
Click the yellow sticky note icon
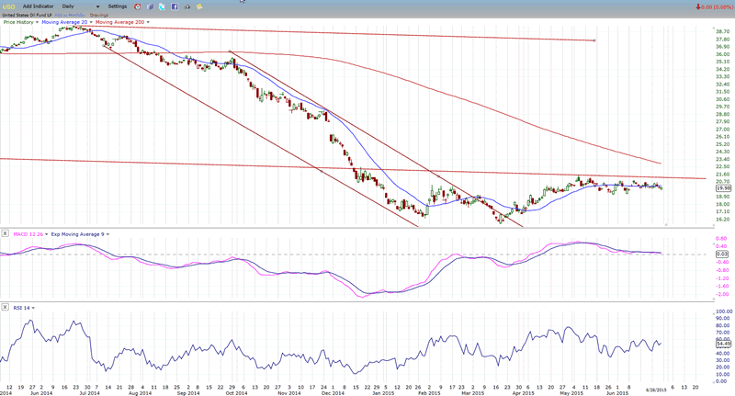tap(199, 6)
